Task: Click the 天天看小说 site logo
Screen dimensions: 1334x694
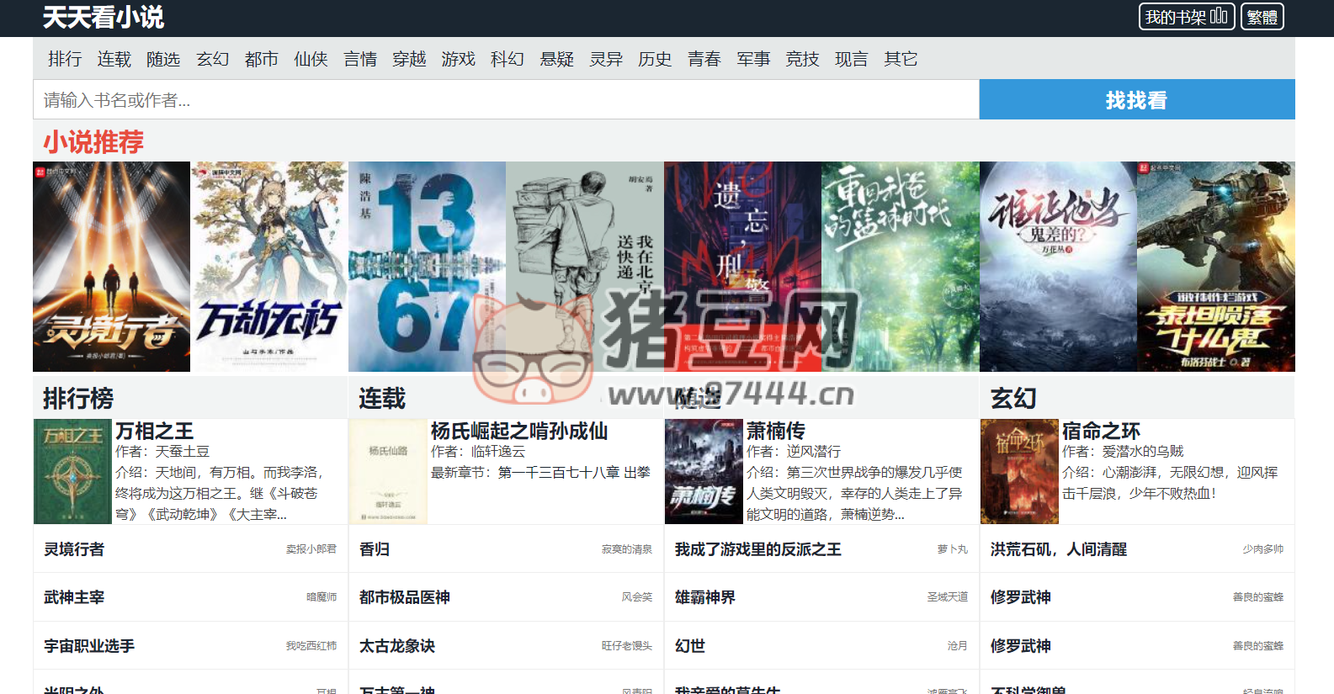Action: click(104, 17)
